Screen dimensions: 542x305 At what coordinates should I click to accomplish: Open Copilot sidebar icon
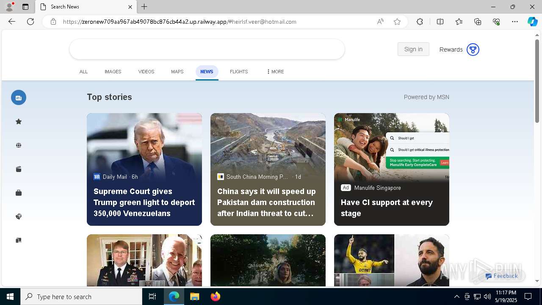(x=532, y=22)
